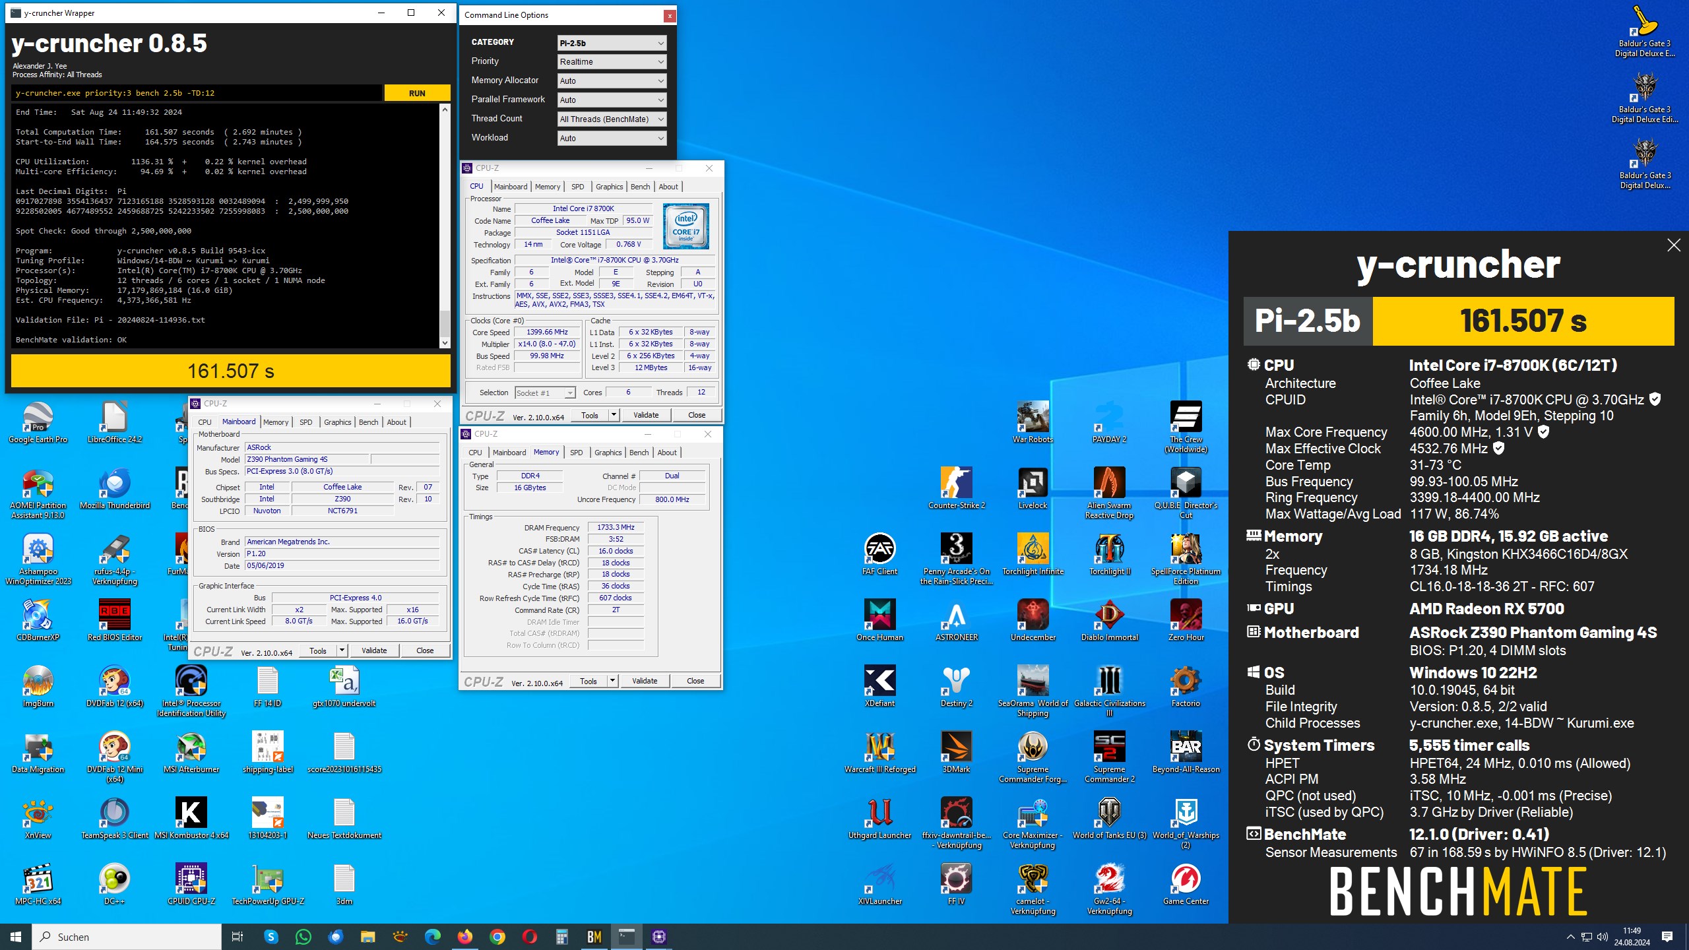Open Game Center desktop icon
This screenshot has width=1689, height=950.
click(1186, 885)
